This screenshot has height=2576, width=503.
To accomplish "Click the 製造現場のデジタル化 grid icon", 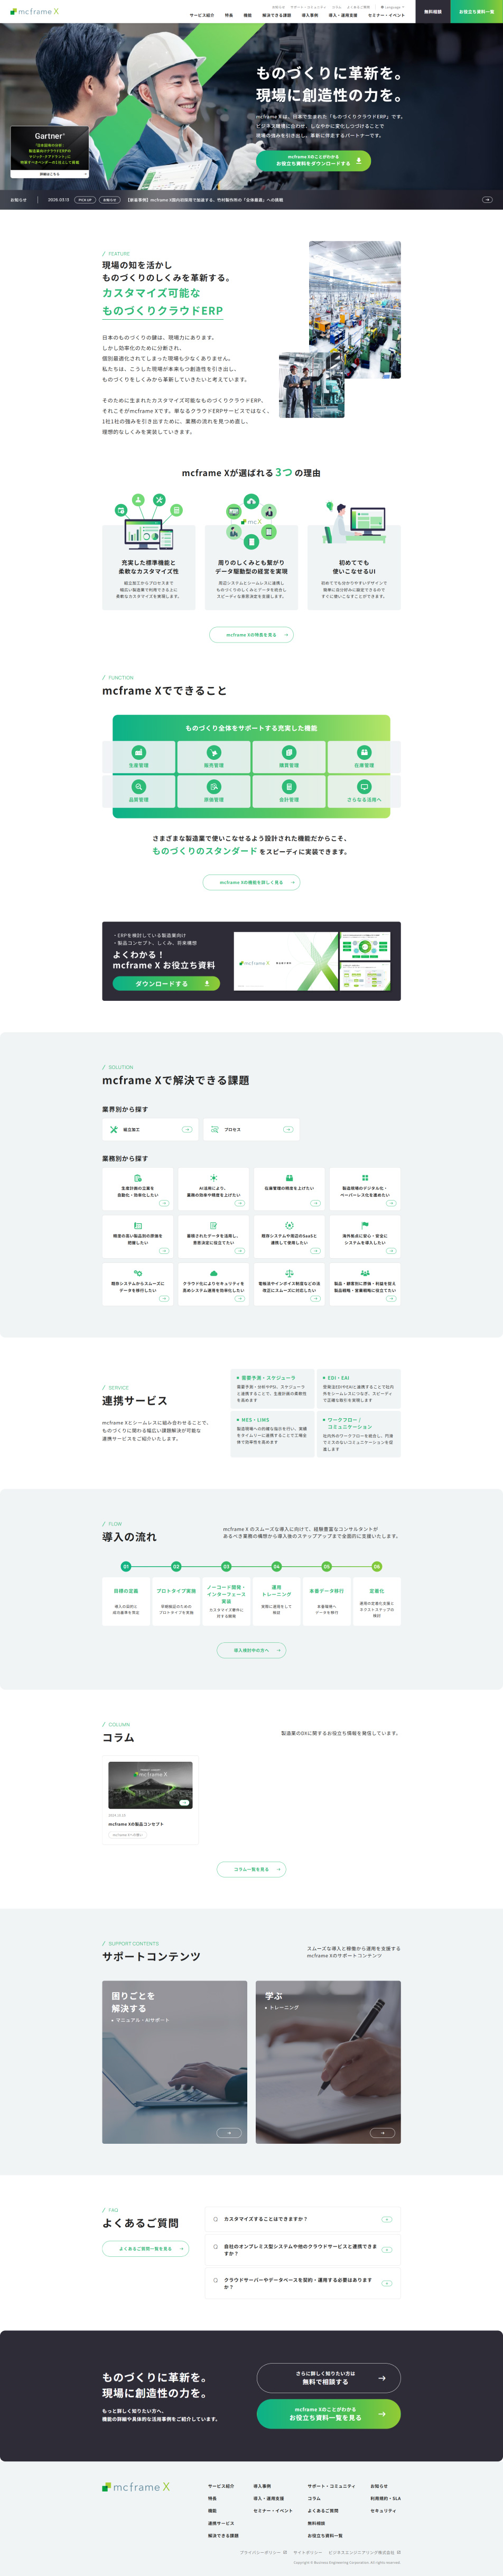I will tap(364, 1178).
